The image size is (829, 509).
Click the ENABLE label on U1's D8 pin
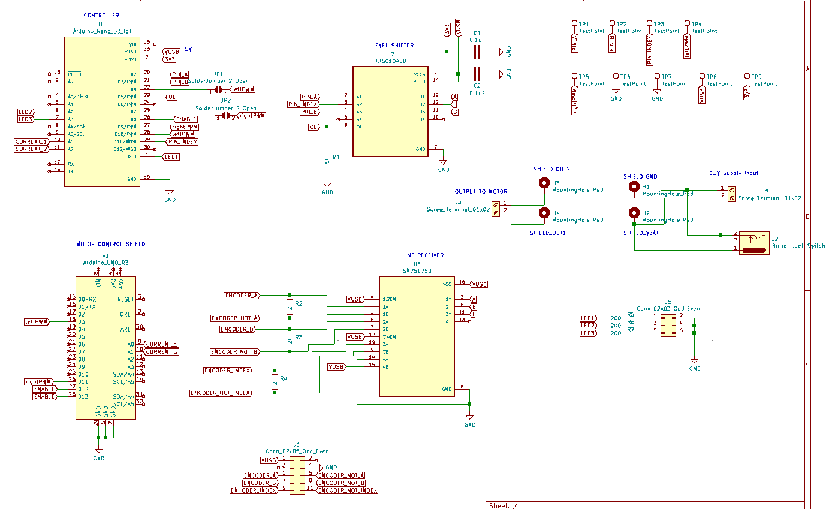(185, 119)
